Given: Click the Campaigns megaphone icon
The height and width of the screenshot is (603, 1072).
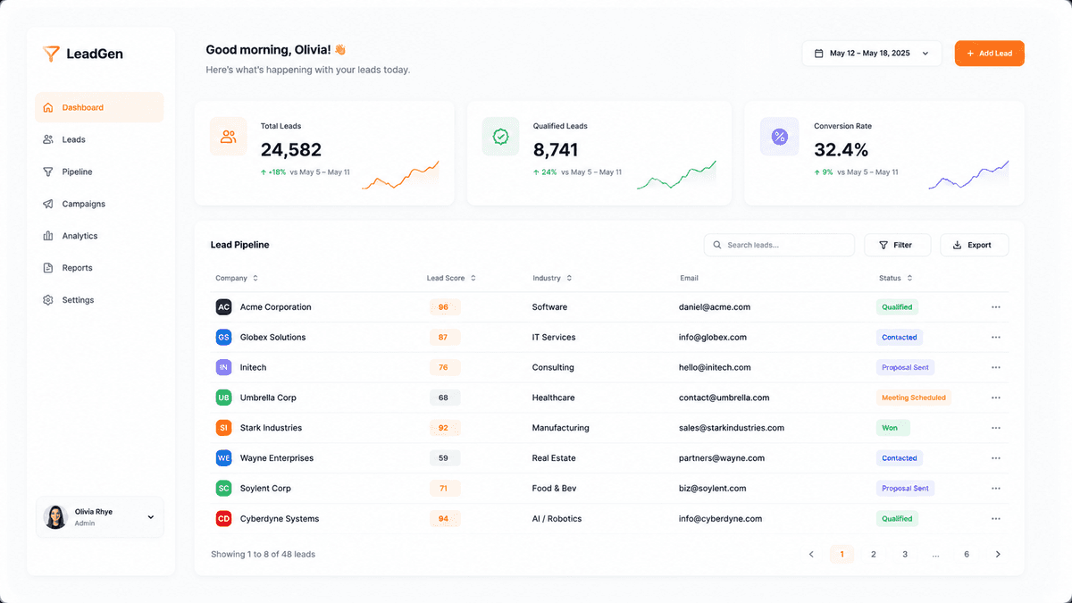Looking at the screenshot, I should coord(48,204).
